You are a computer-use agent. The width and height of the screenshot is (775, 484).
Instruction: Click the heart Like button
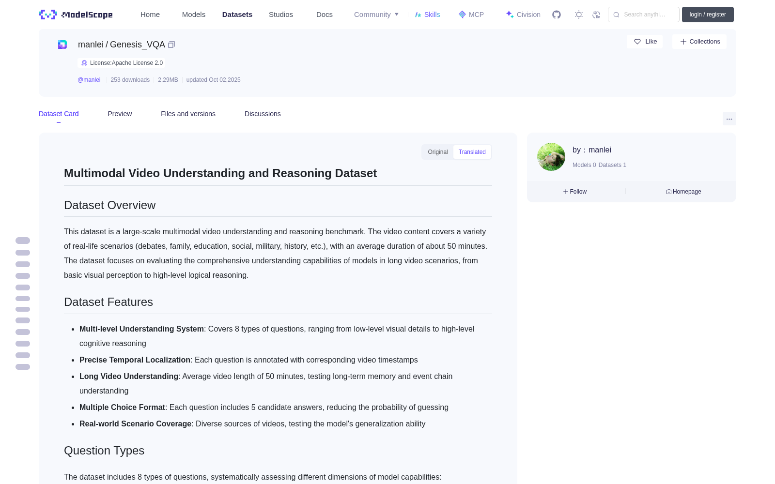click(x=645, y=42)
